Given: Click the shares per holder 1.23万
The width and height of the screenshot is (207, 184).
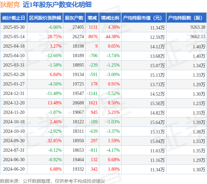Looking at the screenshot, I should (199, 103).
